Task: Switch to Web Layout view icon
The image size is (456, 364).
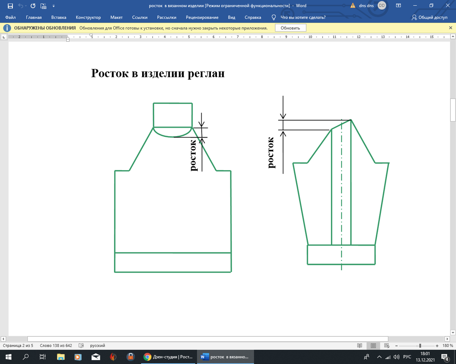Action: click(x=387, y=346)
